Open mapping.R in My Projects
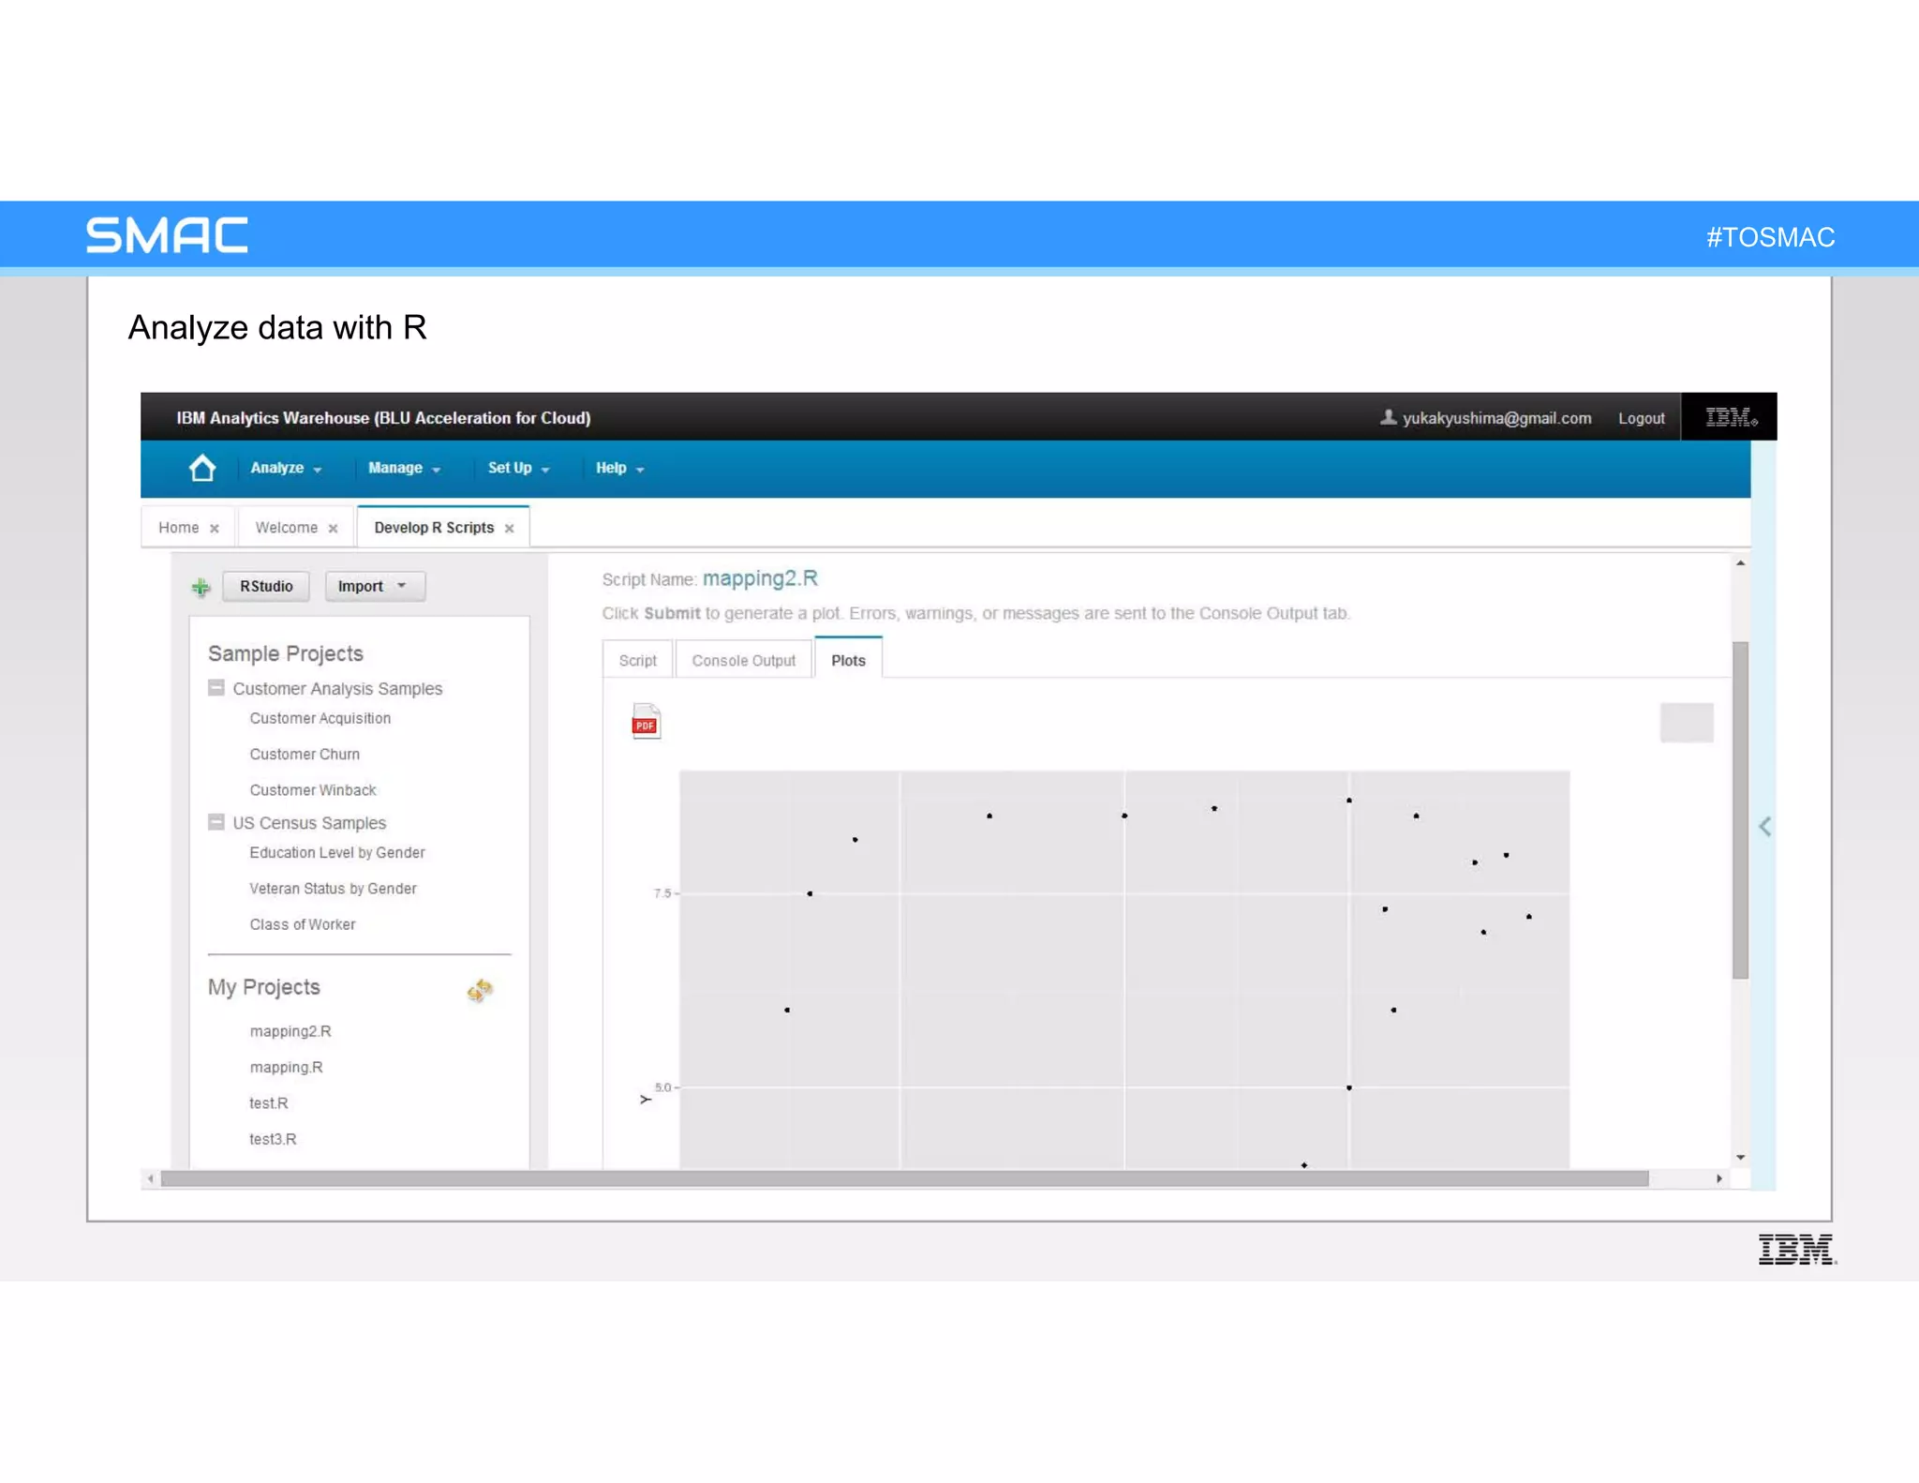The height and width of the screenshot is (1483, 1919). click(x=286, y=1067)
